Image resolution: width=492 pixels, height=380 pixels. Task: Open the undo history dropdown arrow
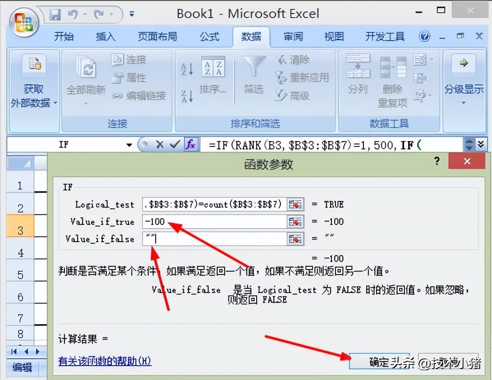coord(85,14)
